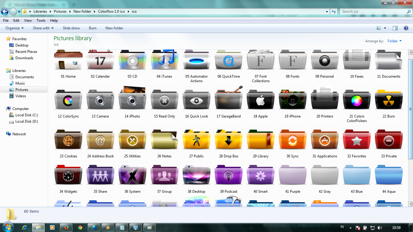The height and width of the screenshot is (232, 413).
Task: Select the 28 Drop Box folder icon
Action: tap(229, 140)
